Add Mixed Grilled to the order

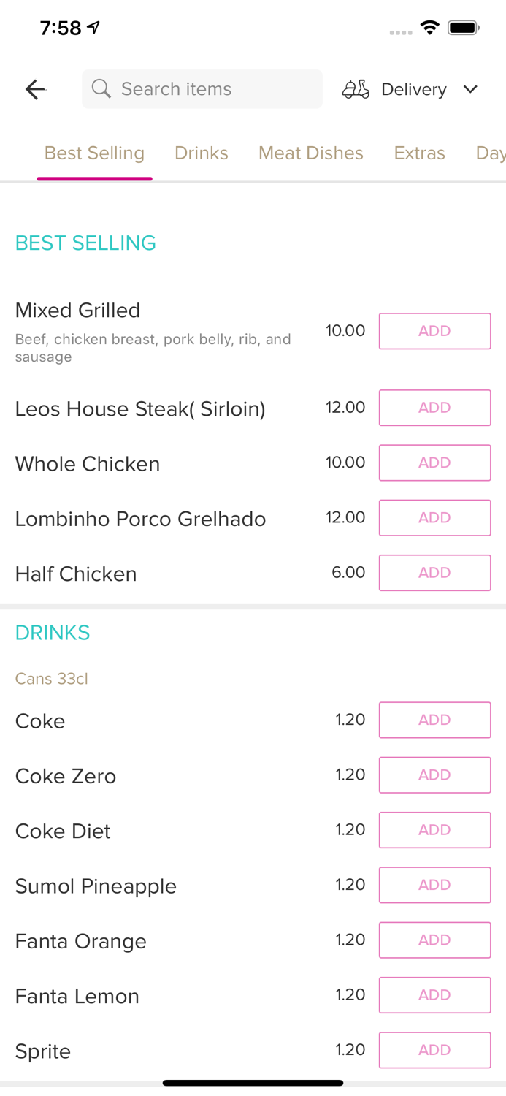point(434,330)
